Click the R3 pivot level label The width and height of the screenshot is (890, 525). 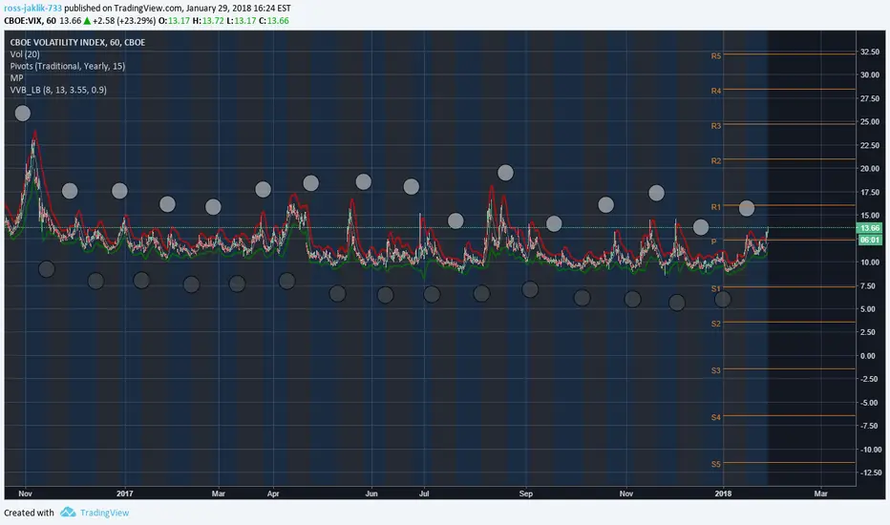click(716, 126)
